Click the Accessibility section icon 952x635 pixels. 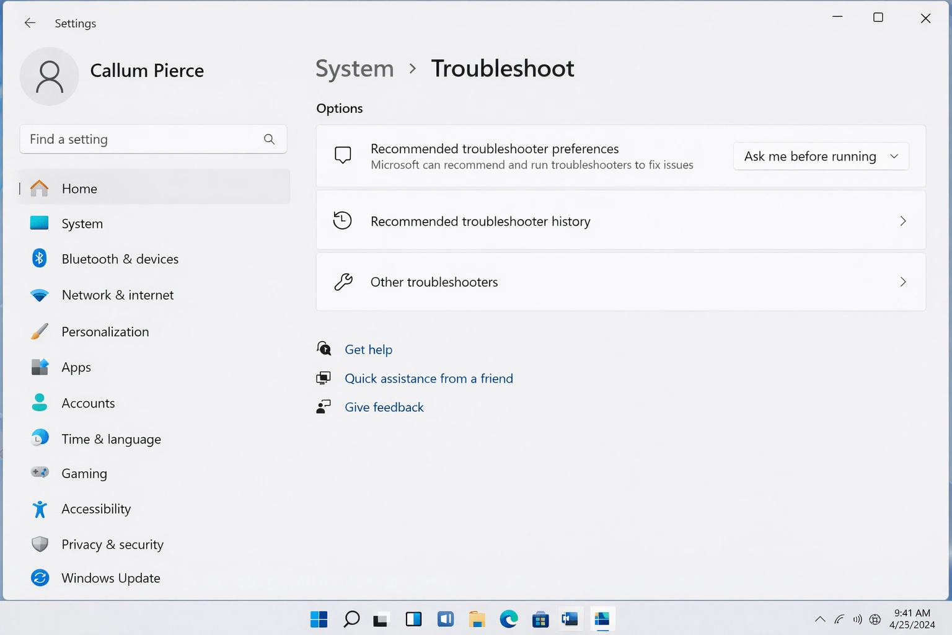tap(40, 508)
